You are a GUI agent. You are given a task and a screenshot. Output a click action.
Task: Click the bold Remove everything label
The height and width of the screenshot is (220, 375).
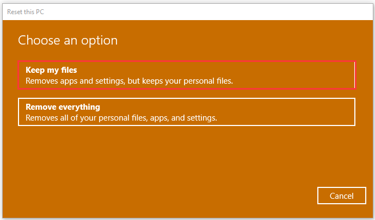tap(63, 107)
